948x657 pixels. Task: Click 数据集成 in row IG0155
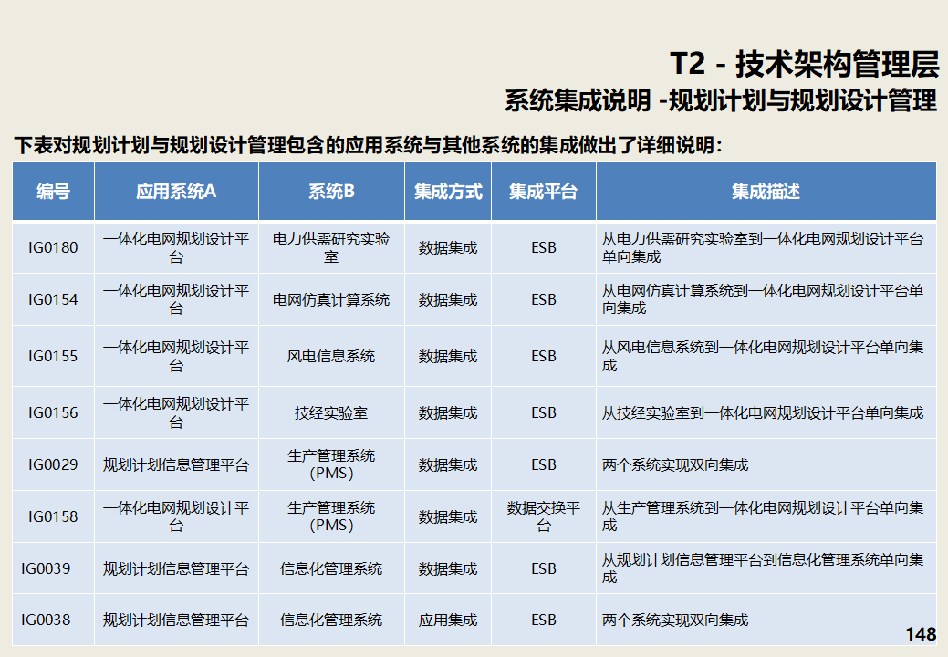coord(448,356)
